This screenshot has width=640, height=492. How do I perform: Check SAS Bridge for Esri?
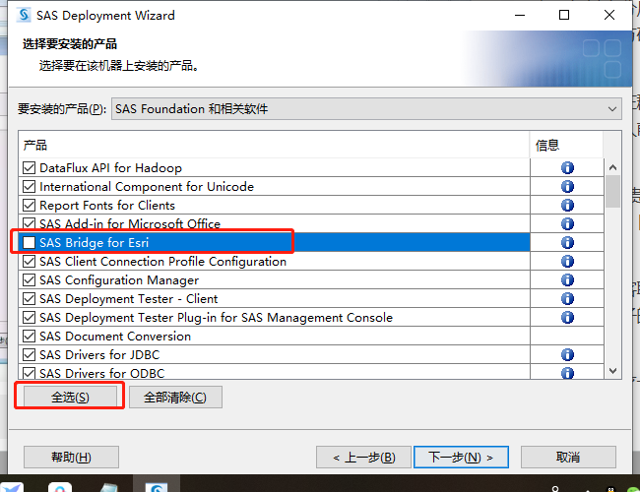[x=29, y=243]
